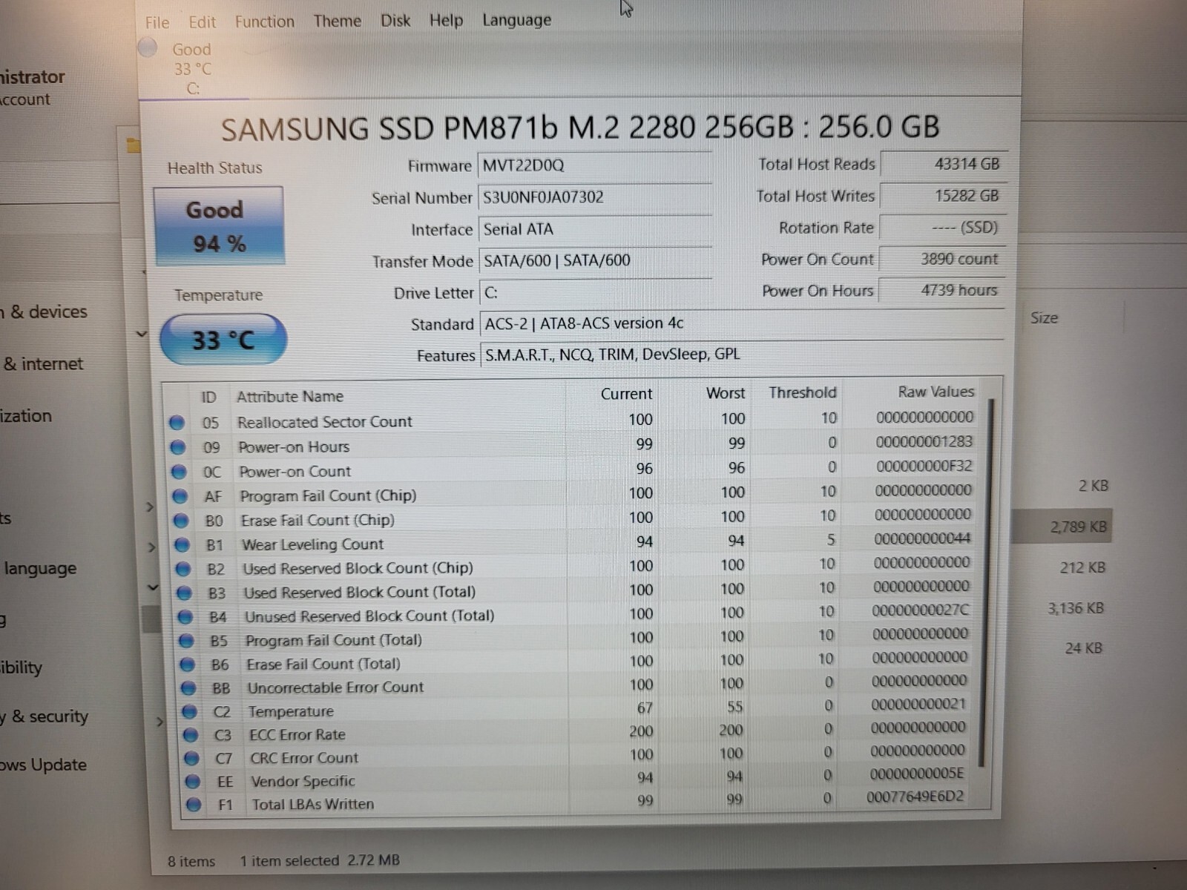Image resolution: width=1187 pixels, height=890 pixels.
Task: Click the disk status circle beside Good 33 °C
Action: (148, 47)
